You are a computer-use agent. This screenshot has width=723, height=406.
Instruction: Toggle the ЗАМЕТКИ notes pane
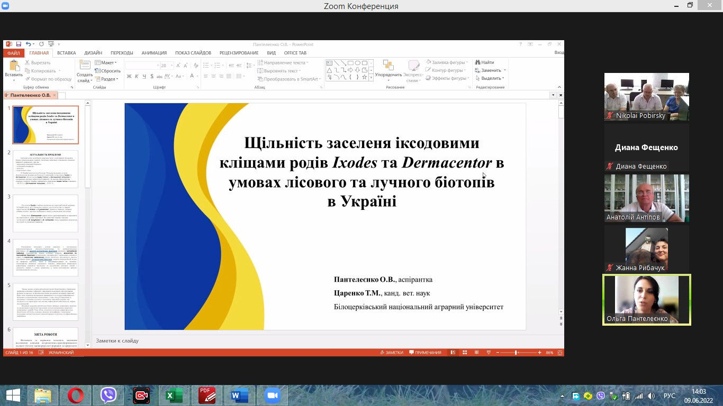click(x=391, y=353)
